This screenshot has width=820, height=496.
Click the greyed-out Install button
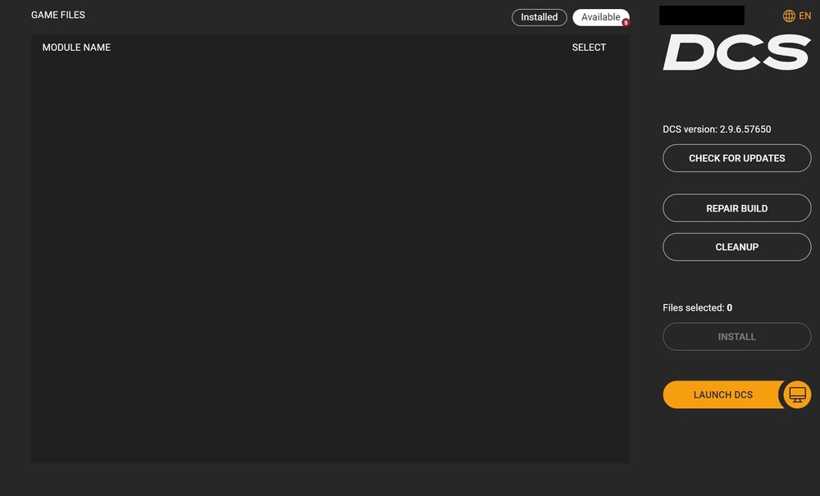point(737,337)
